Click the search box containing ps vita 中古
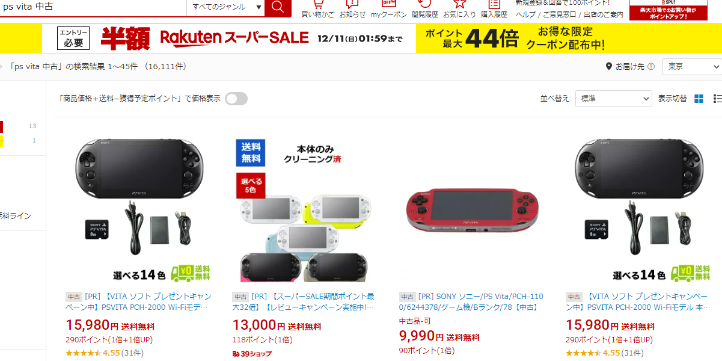This screenshot has width=722, height=361. click(93, 7)
